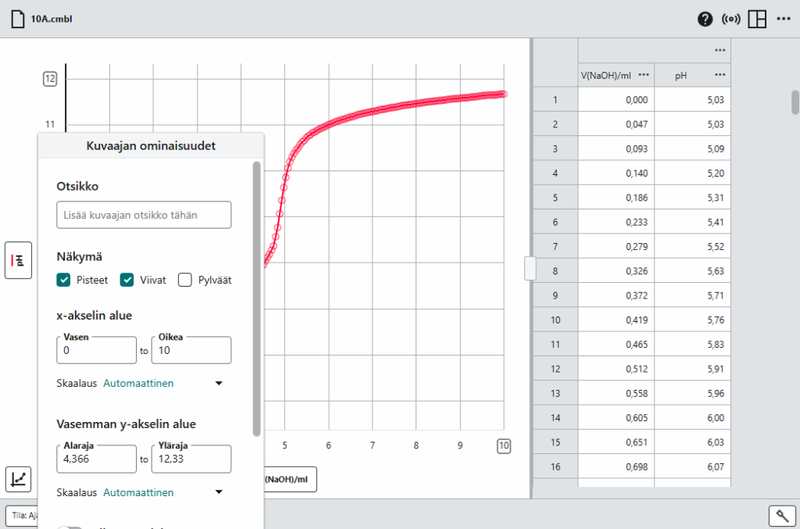800x529 pixels.
Task: Open pH column options
Action: (720, 75)
